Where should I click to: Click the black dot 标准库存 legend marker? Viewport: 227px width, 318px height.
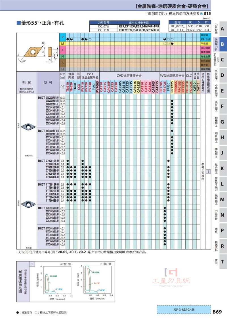[18, 313]
